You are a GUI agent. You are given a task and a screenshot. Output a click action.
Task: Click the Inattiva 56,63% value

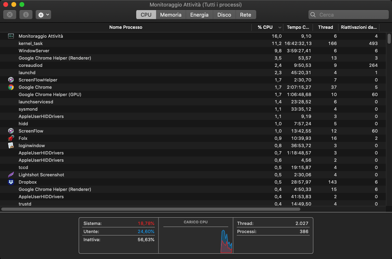pyautogui.click(x=146, y=240)
